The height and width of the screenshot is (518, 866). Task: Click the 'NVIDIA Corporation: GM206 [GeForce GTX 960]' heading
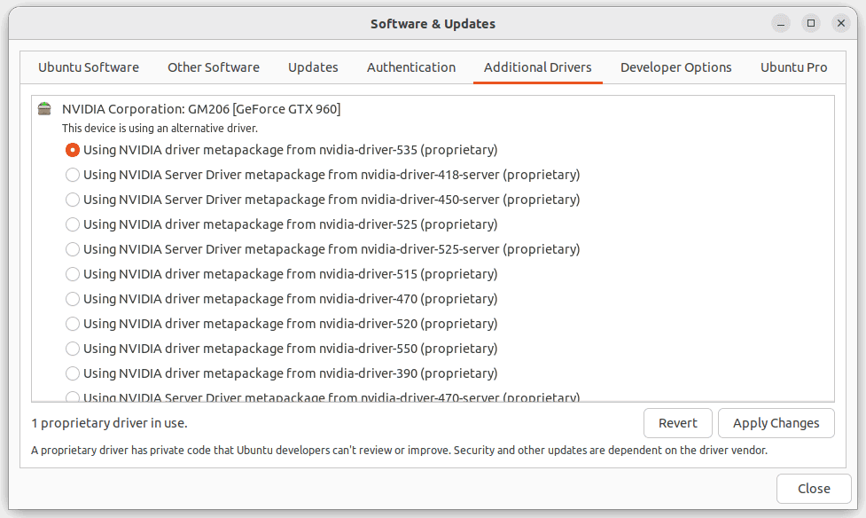(201, 109)
